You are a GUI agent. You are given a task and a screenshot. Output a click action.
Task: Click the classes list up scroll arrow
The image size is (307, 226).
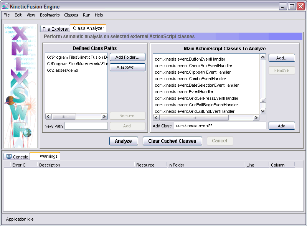tap(263, 57)
